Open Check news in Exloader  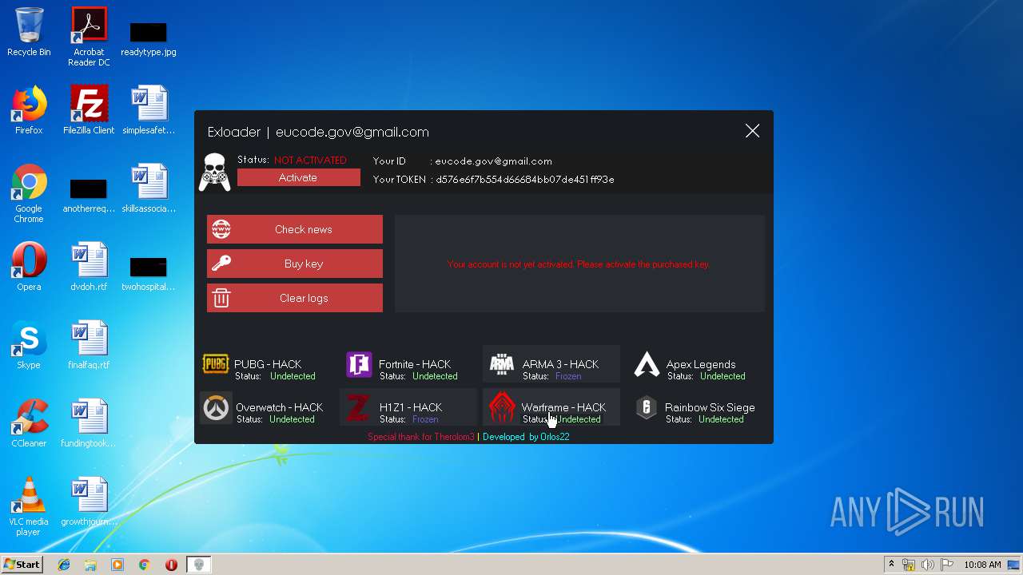pos(295,229)
